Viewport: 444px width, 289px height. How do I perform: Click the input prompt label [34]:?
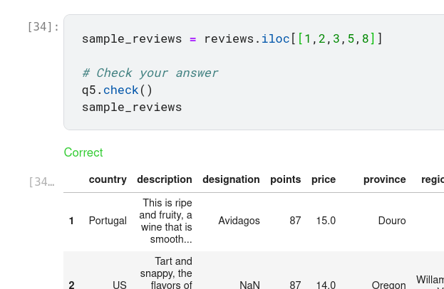43,27
